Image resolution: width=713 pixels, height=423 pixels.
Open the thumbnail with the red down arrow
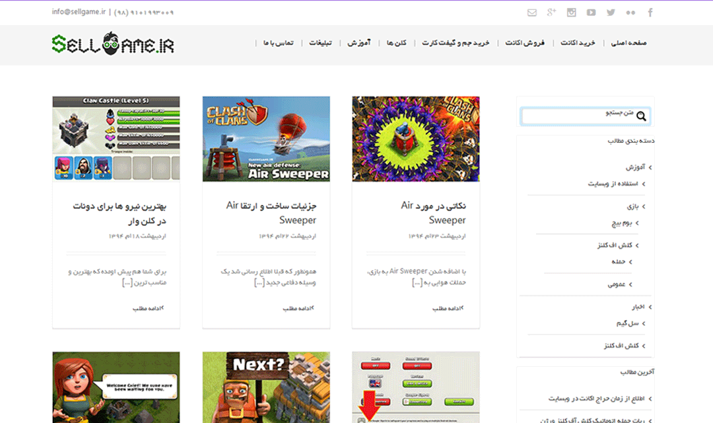point(416,387)
